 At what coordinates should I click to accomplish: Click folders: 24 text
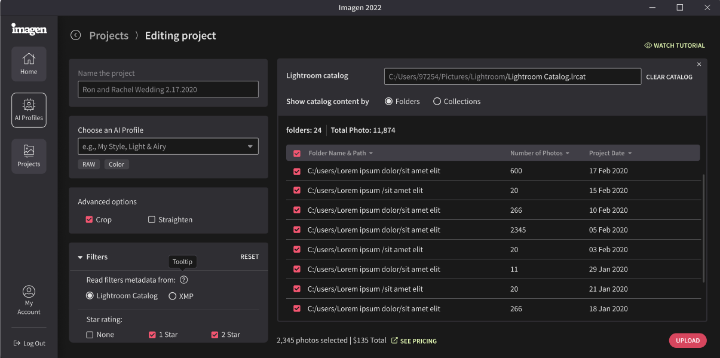304,130
